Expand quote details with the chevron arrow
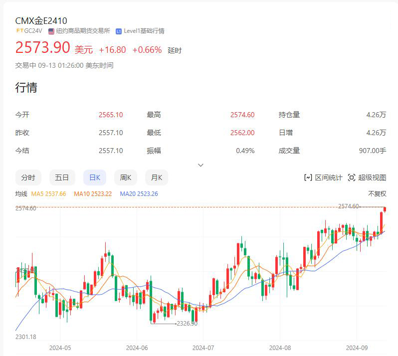 (200, 165)
